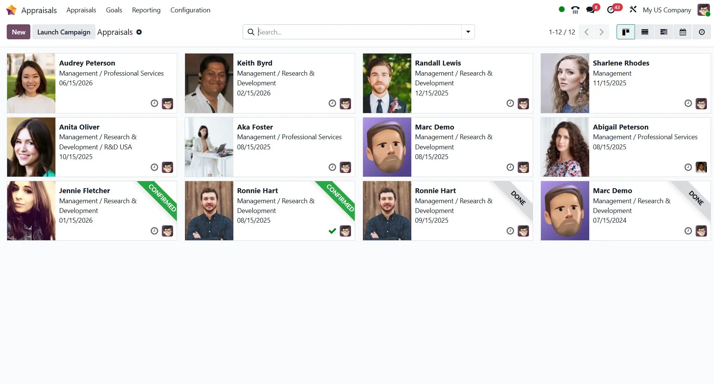Click the Appraisals app star logo

click(12, 10)
